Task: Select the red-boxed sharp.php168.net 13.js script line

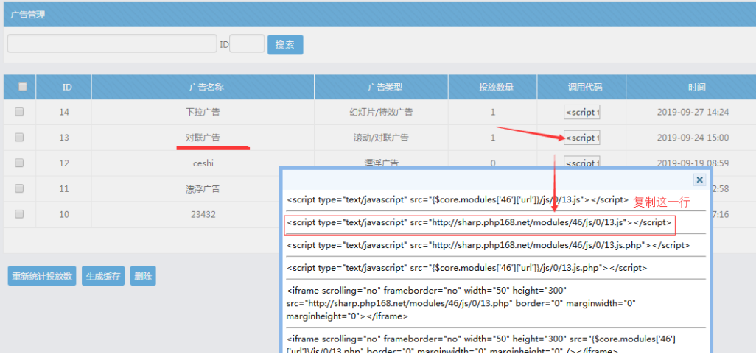Action: click(x=479, y=222)
